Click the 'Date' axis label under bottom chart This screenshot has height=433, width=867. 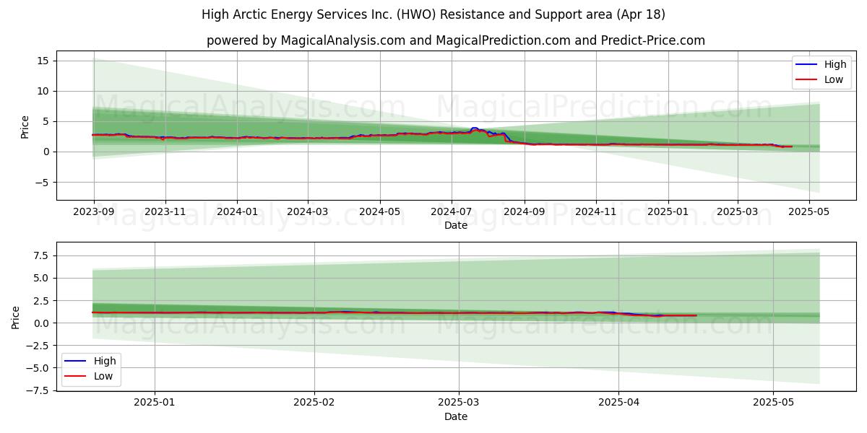[x=456, y=416]
